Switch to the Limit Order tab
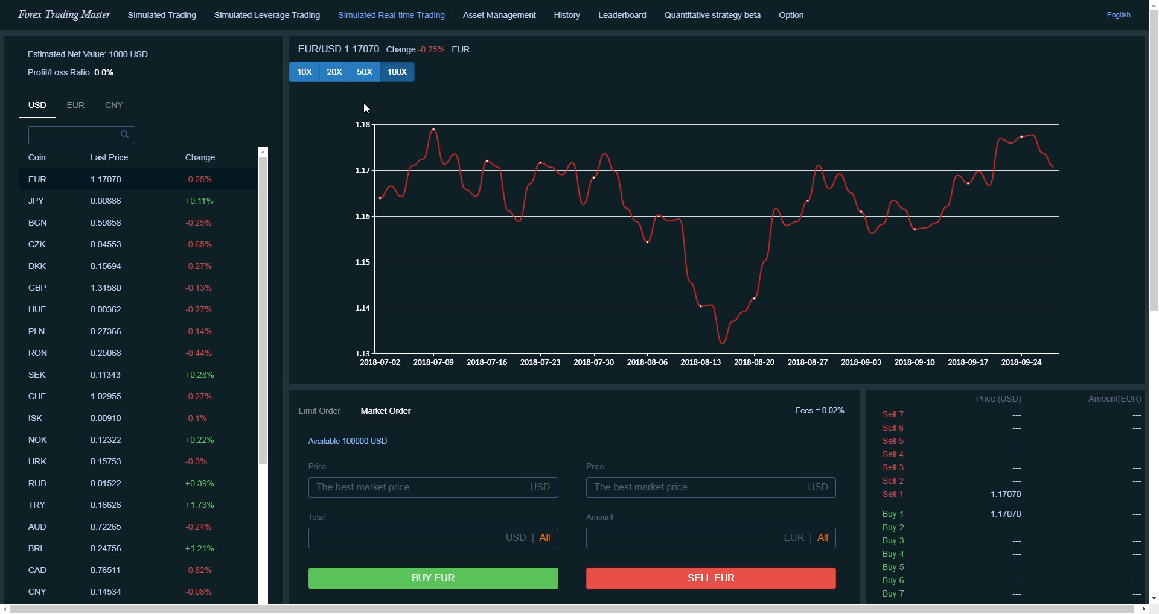This screenshot has width=1159, height=614. pyautogui.click(x=319, y=411)
